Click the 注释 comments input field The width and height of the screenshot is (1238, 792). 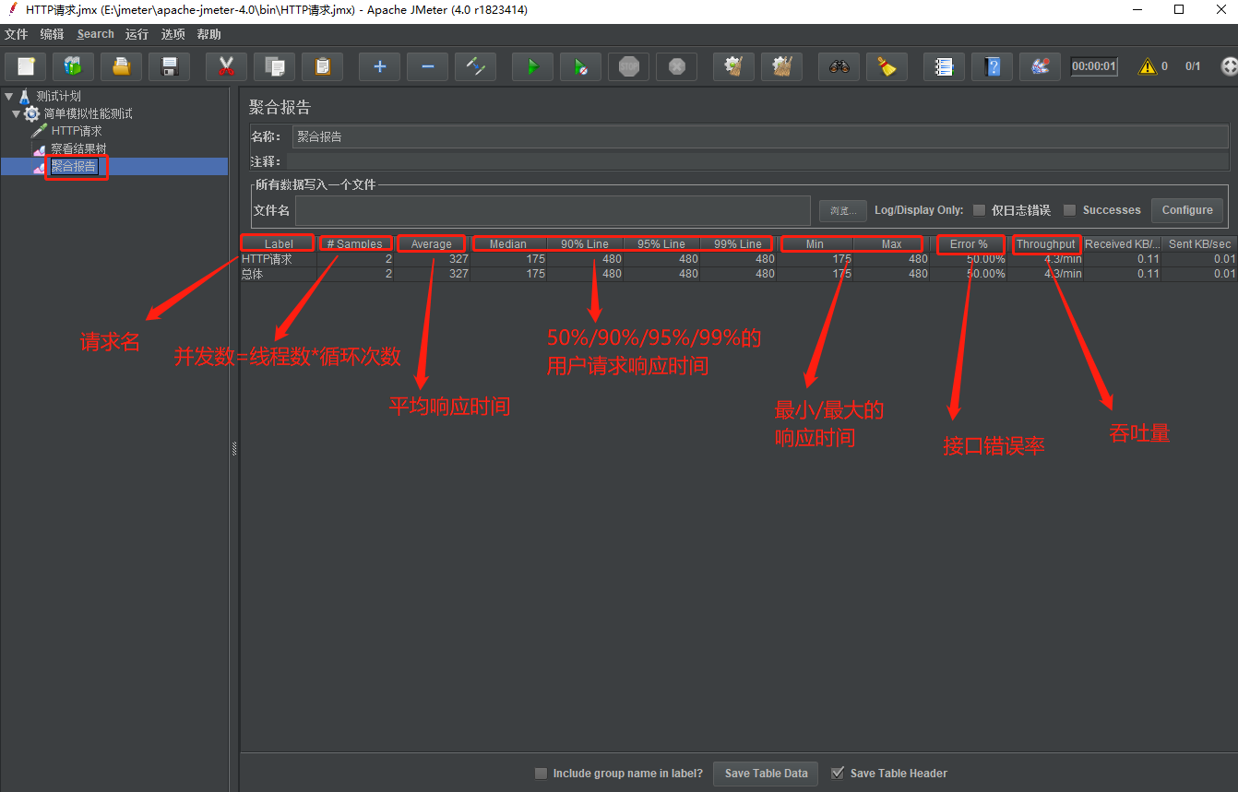[x=757, y=161]
